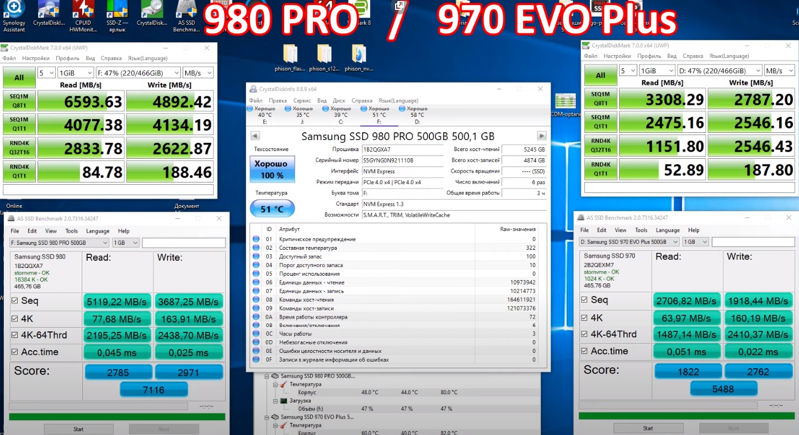
Task: Toggle Acc.time checkbox in right AS SSD
Action: pos(584,351)
